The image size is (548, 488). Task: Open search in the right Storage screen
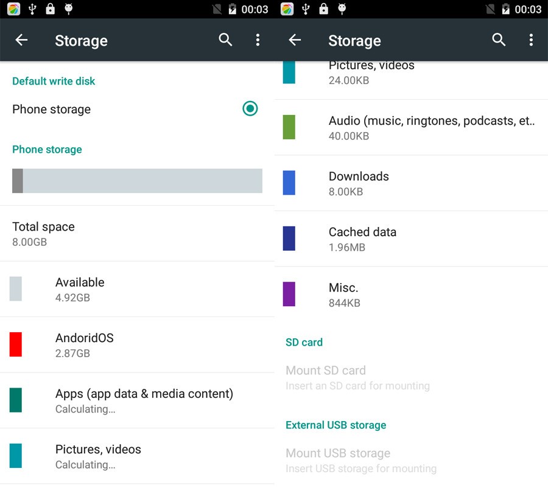pyautogui.click(x=499, y=40)
